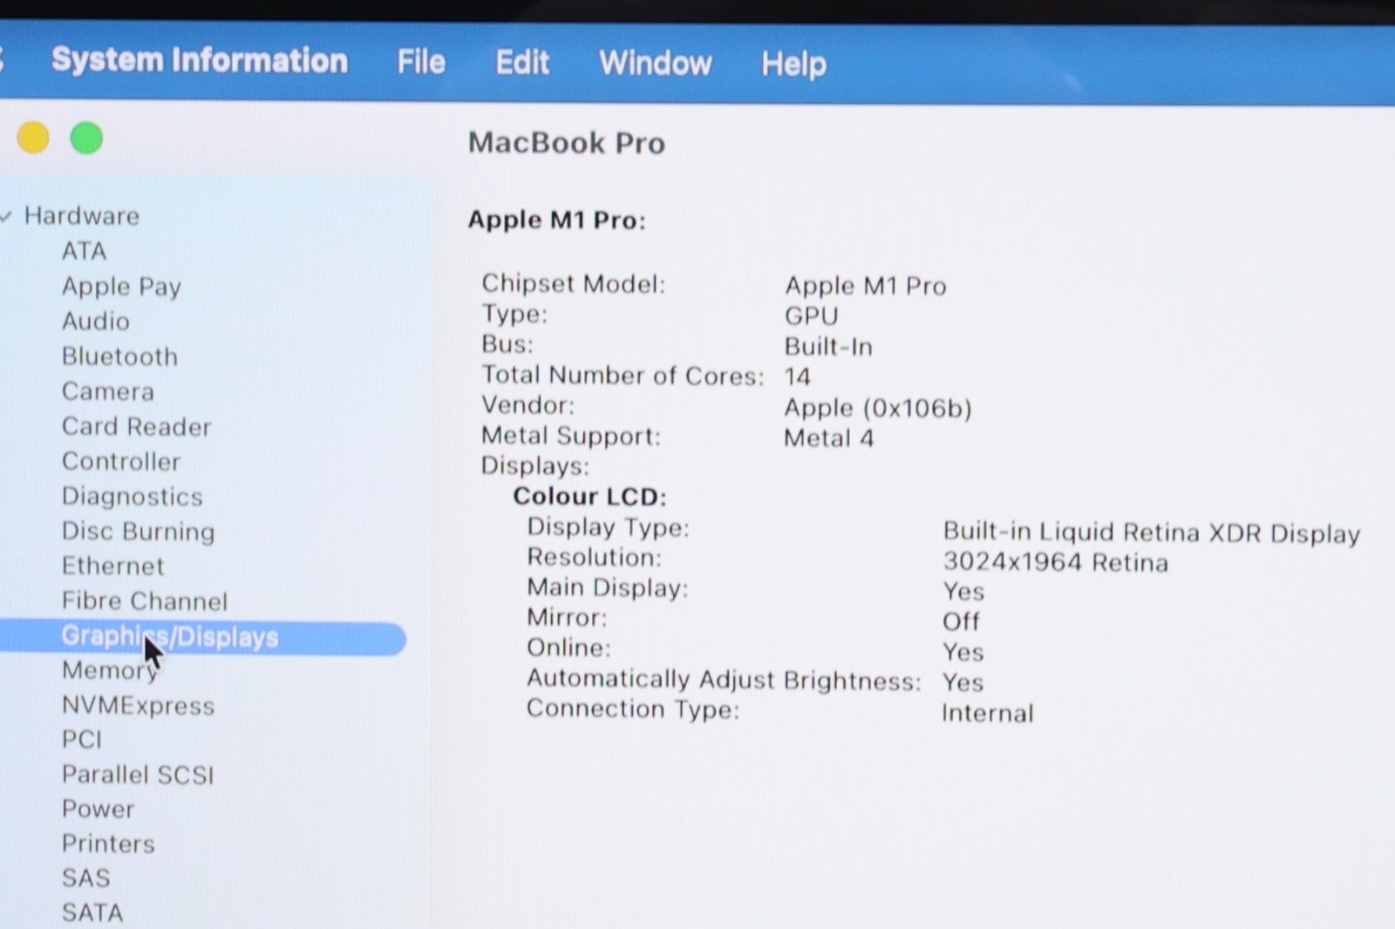
Task: Select Audio in the hardware list
Action: click(96, 322)
